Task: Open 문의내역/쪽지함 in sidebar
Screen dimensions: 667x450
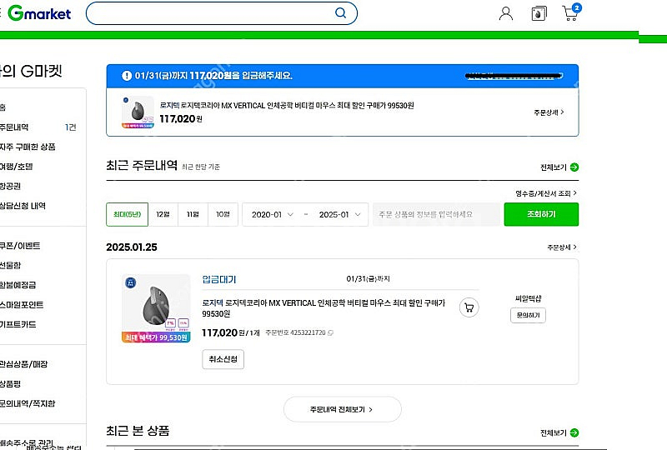Action: [x=28, y=403]
